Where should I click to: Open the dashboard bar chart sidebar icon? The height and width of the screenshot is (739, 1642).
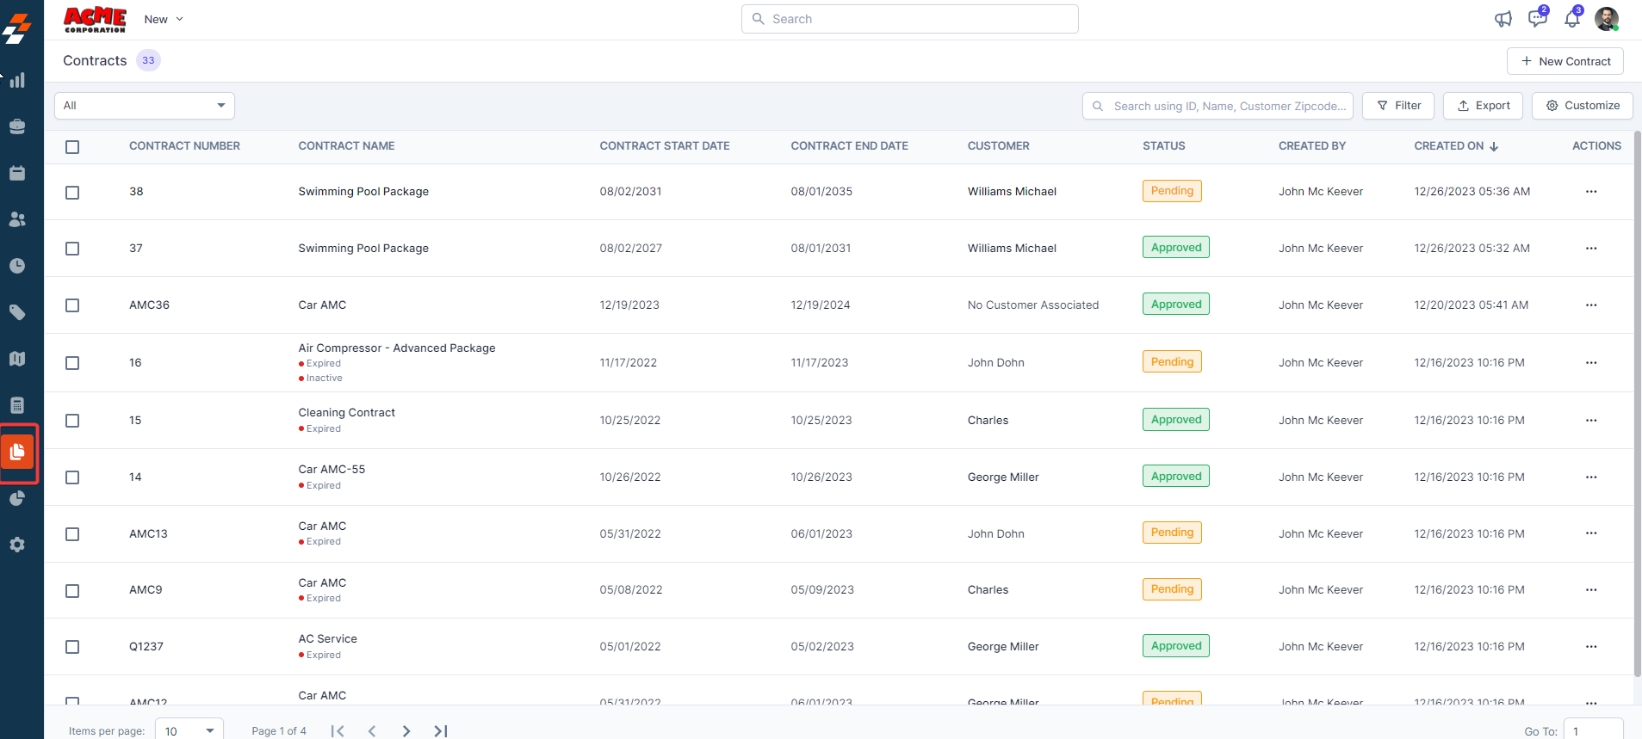click(x=17, y=80)
